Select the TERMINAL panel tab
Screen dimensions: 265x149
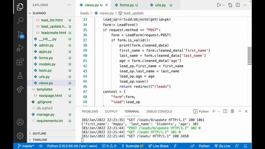[132, 111]
